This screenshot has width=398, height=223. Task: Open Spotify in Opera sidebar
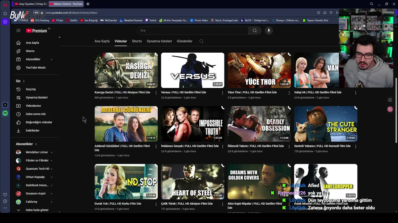tap(5, 113)
